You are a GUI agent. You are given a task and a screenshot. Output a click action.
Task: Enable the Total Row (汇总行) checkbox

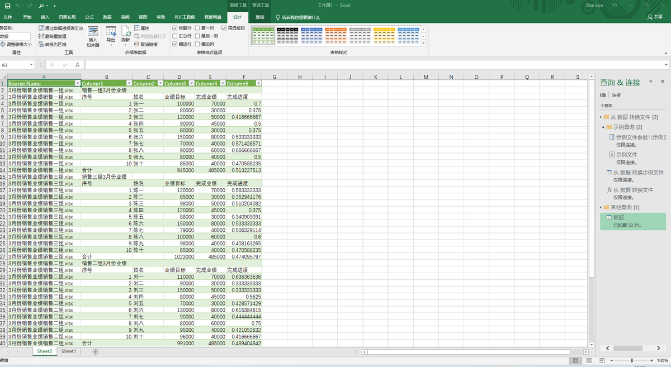click(176, 36)
